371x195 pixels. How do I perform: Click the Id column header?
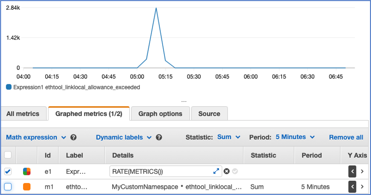(x=48, y=155)
